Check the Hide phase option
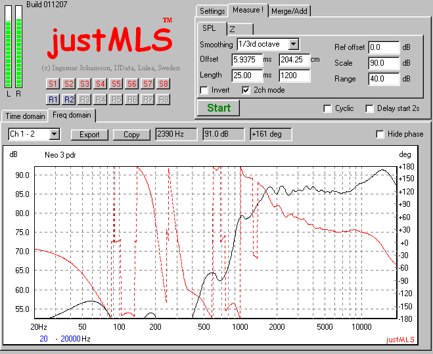433x354 pixels. click(380, 134)
